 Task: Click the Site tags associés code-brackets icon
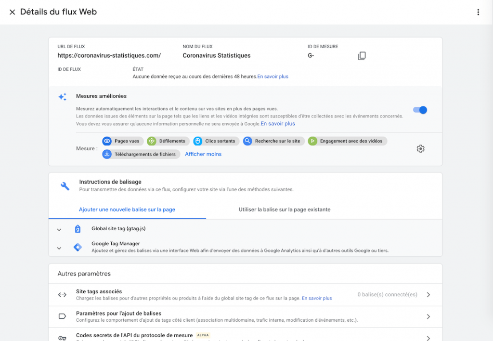[x=62, y=295]
